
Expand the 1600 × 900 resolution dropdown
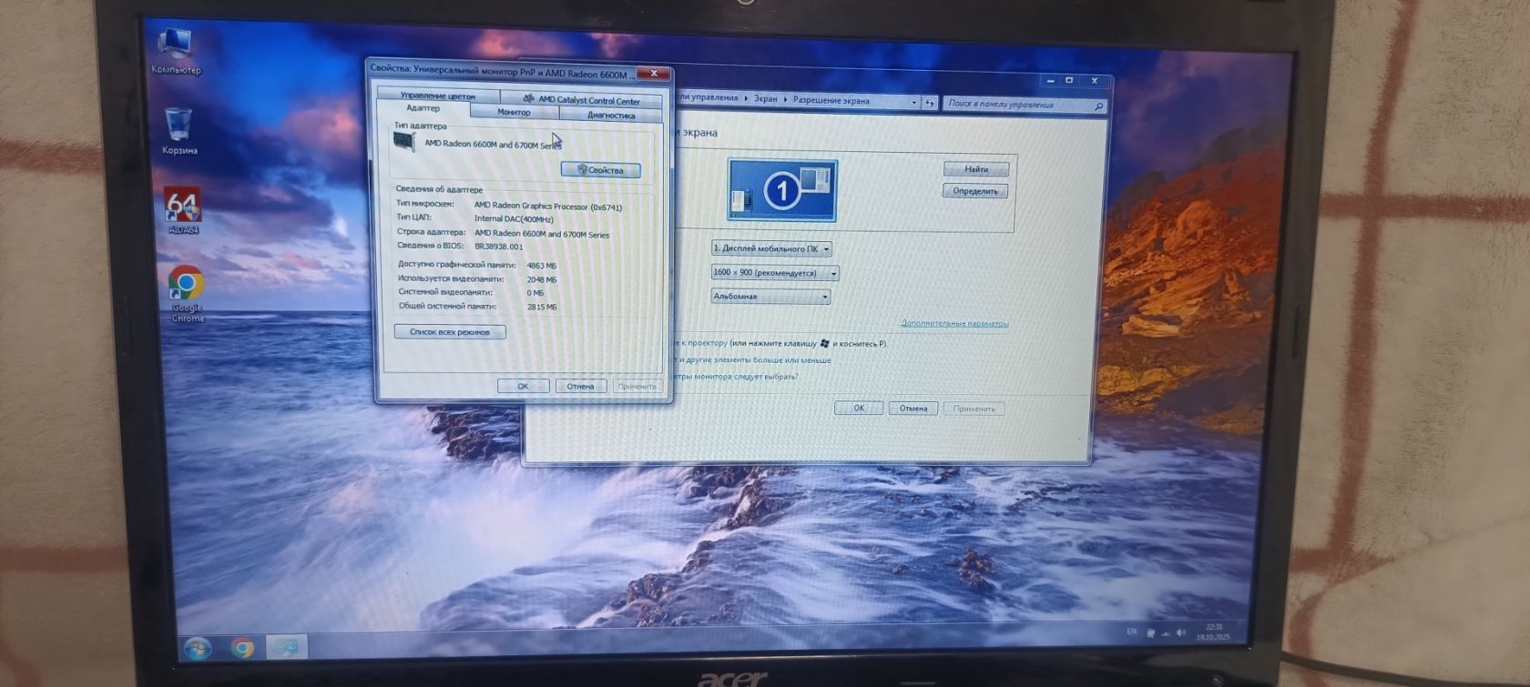click(x=774, y=272)
